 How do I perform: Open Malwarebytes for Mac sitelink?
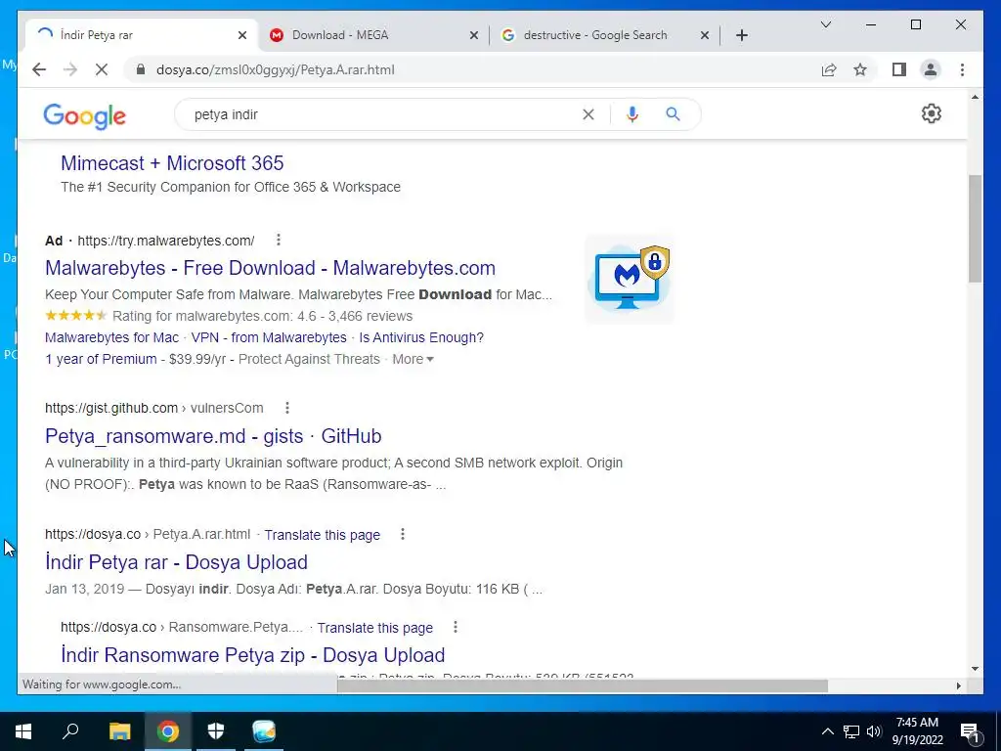pyautogui.click(x=111, y=337)
